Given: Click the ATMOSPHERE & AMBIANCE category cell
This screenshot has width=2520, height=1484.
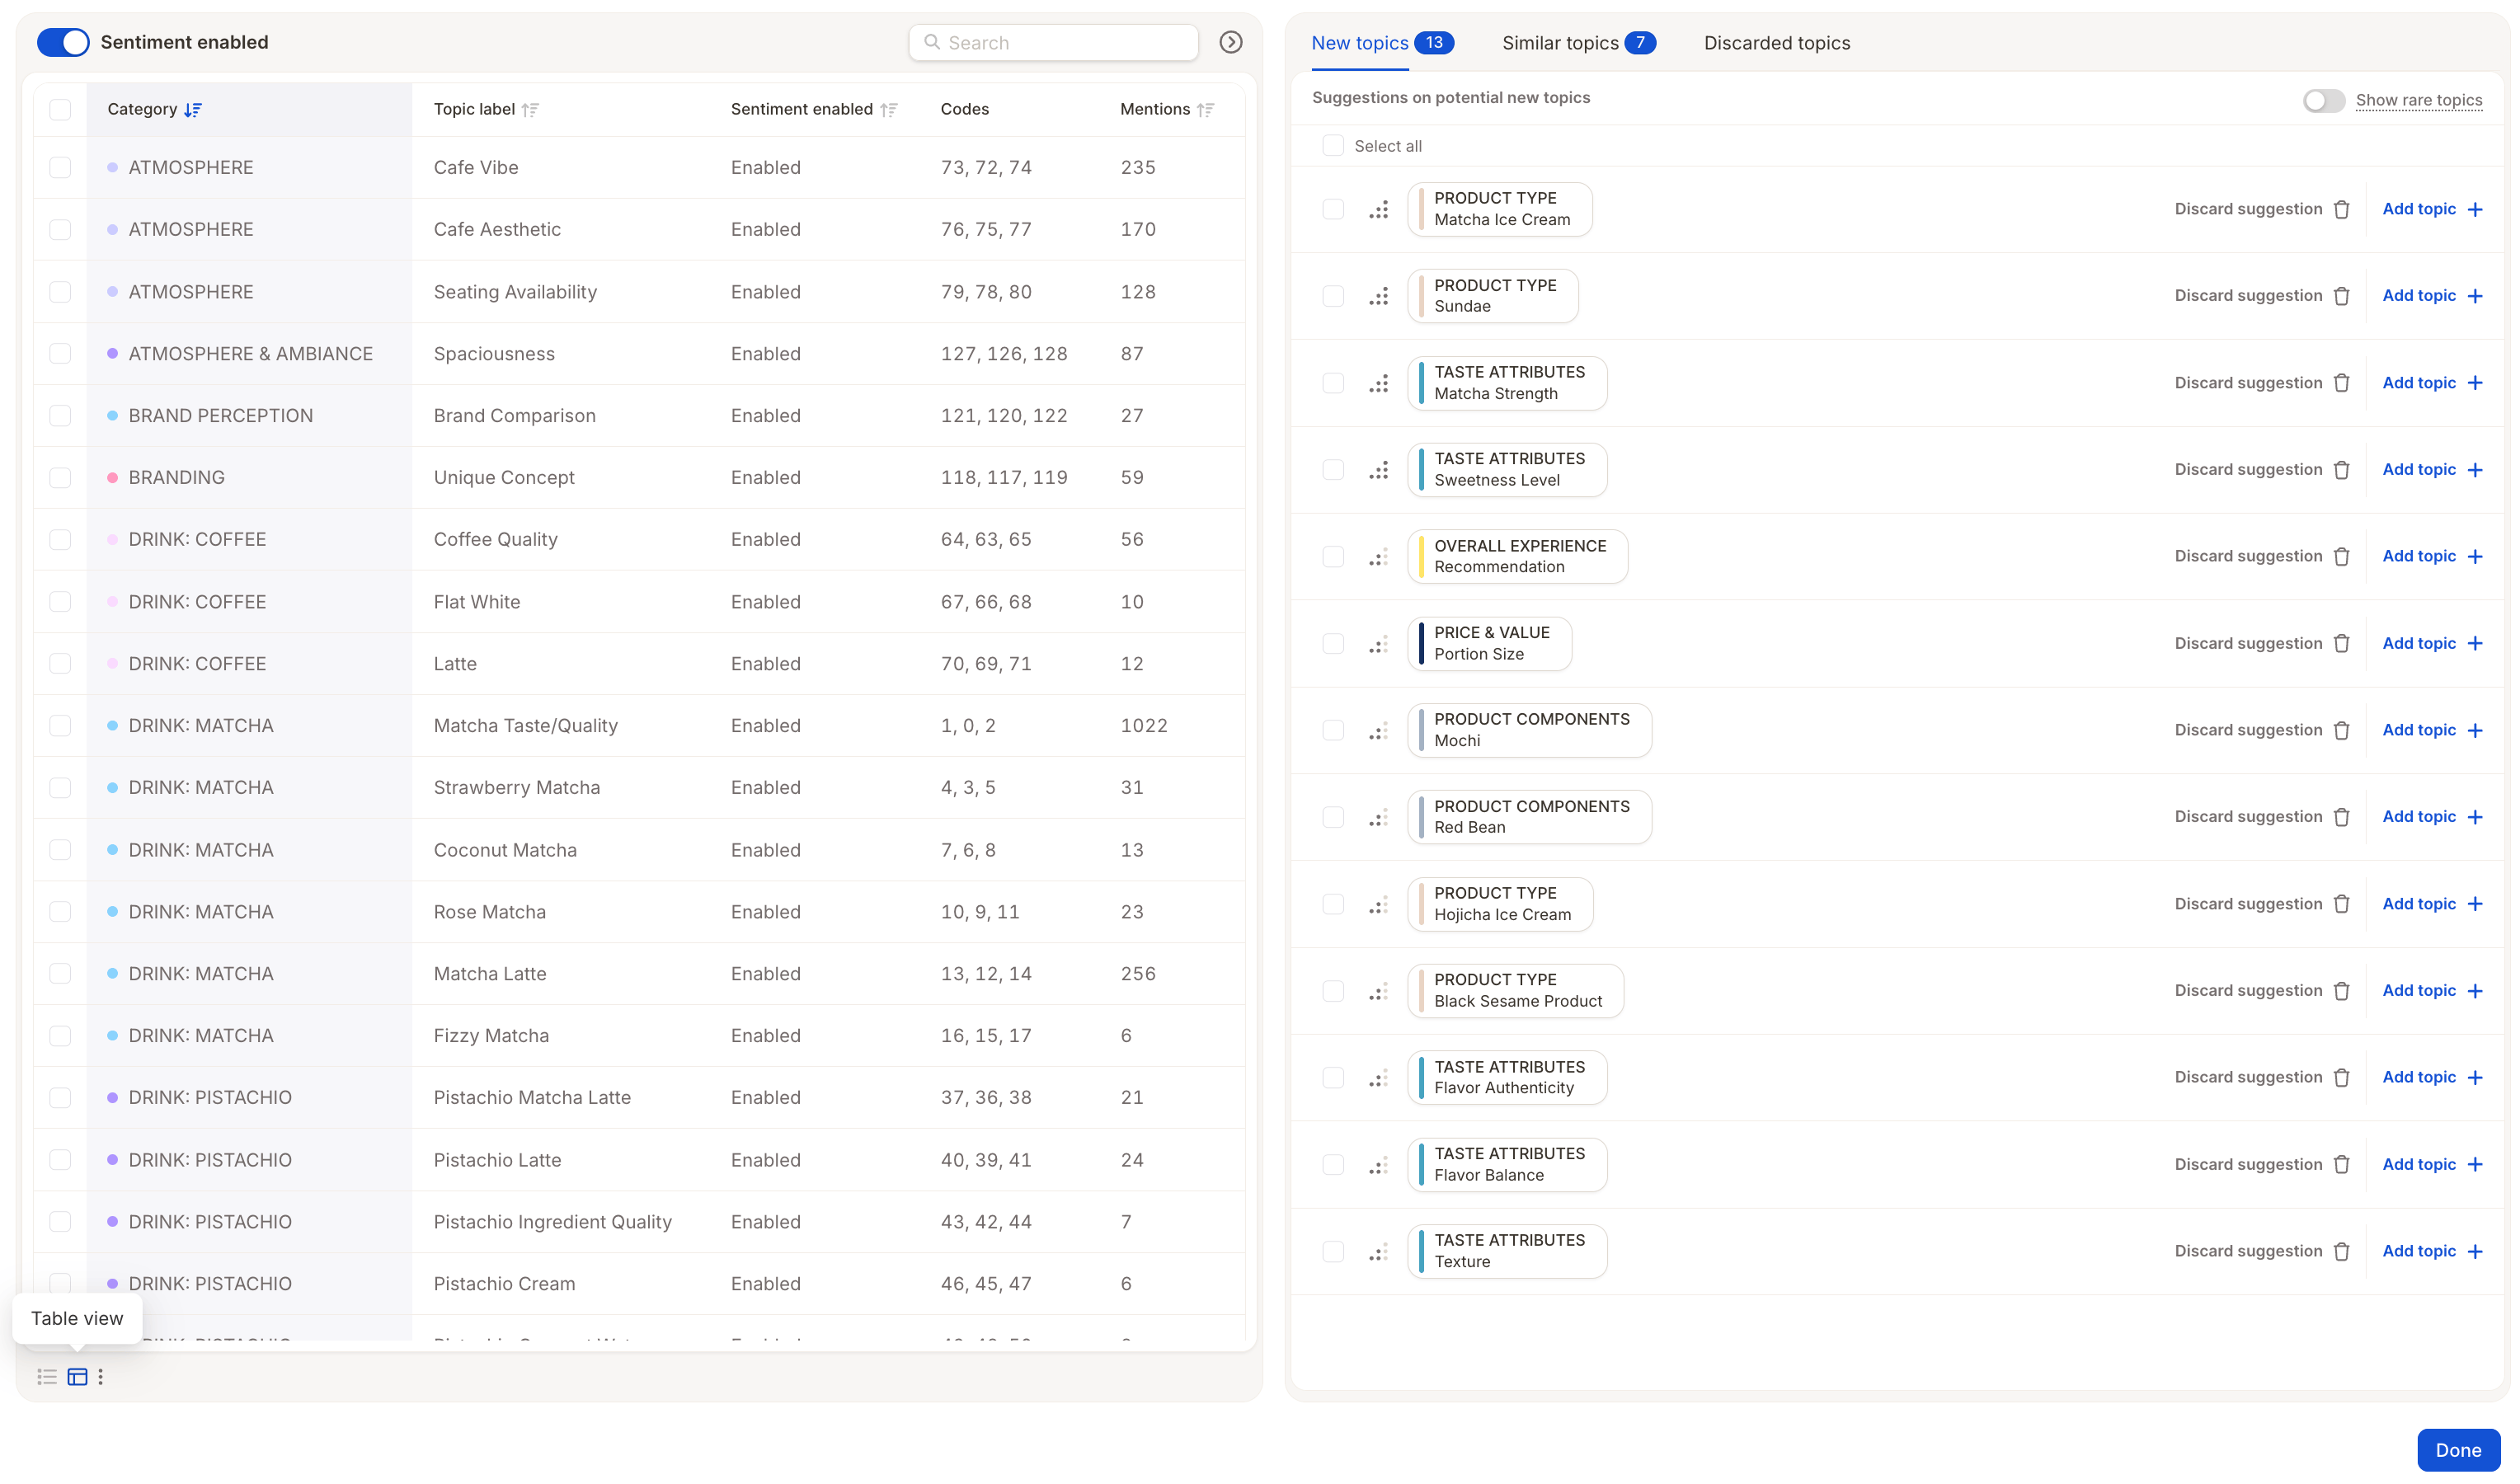Looking at the screenshot, I should 249,353.
